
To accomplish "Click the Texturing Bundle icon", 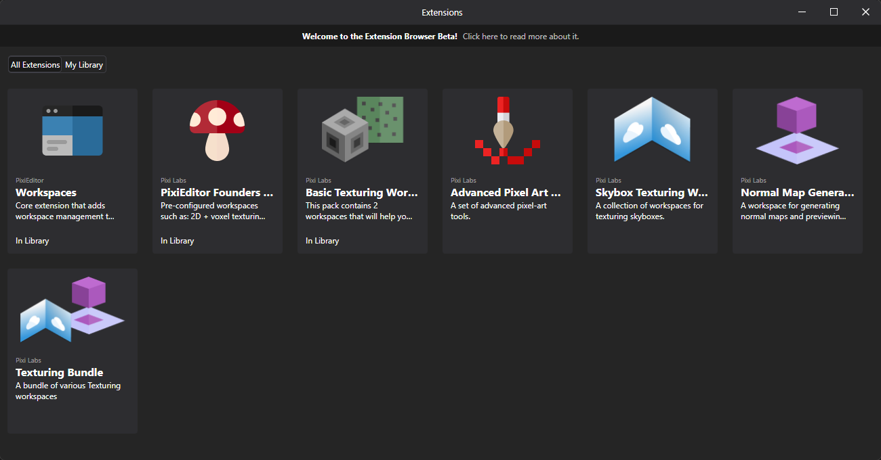I will point(73,310).
